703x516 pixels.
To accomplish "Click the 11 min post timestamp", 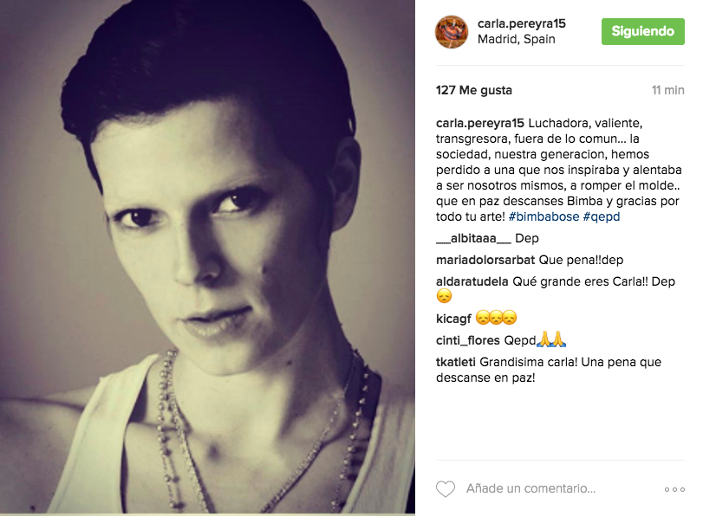I will (x=668, y=90).
